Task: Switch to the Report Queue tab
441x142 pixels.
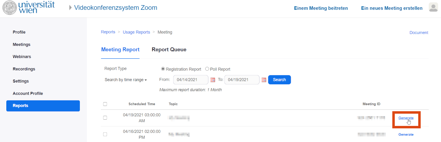Action: point(169,50)
